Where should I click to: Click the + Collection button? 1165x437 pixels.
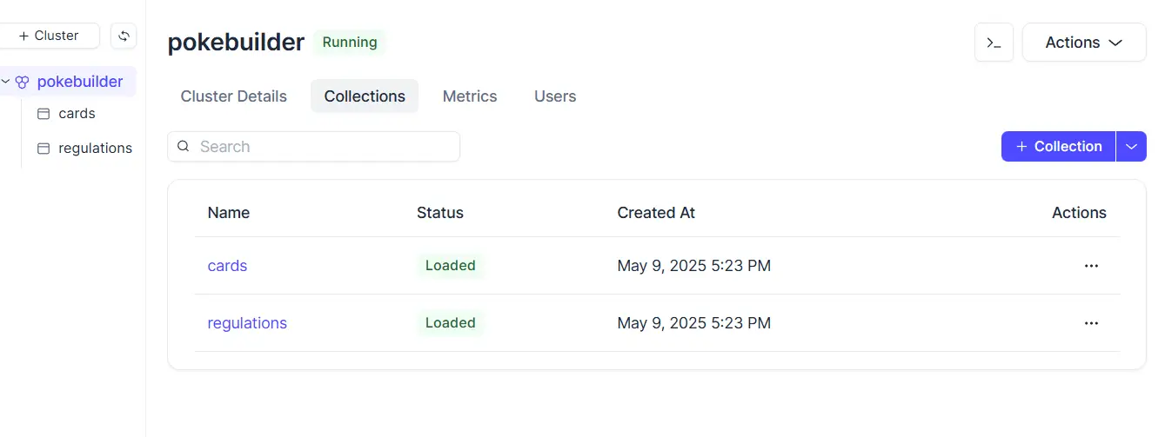pos(1058,146)
